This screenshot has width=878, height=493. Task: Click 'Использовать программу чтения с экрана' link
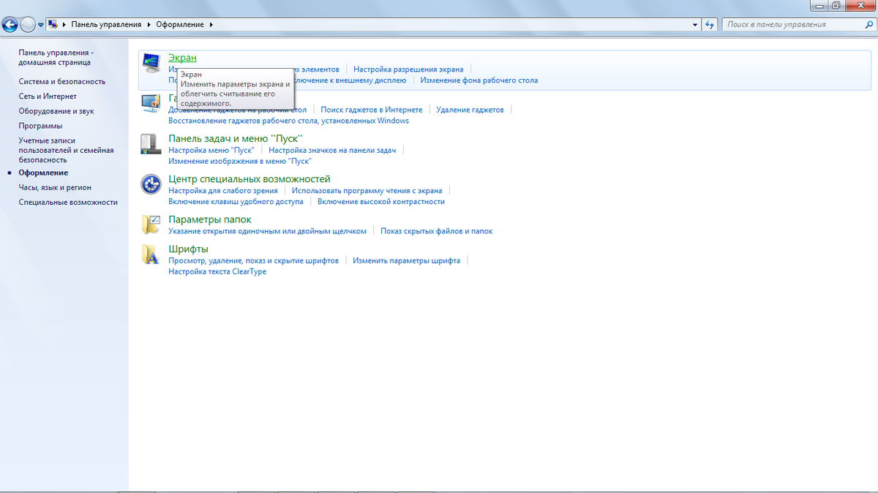tap(367, 190)
